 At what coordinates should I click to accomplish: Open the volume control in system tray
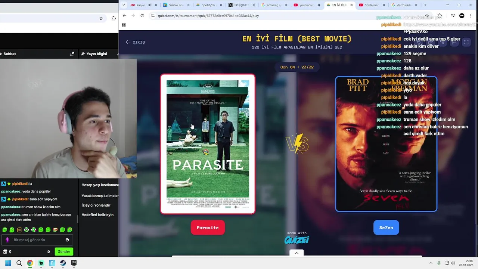point(453,263)
